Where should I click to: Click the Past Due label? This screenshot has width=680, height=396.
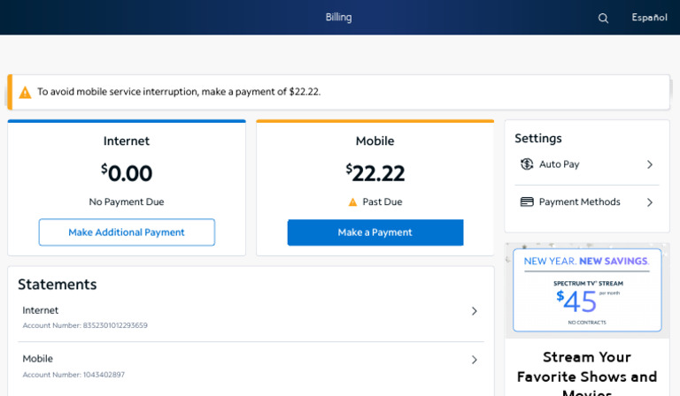(x=382, y=202)
